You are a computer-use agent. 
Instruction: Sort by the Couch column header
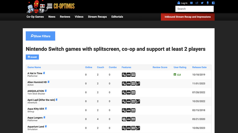(x=100, y=67)
